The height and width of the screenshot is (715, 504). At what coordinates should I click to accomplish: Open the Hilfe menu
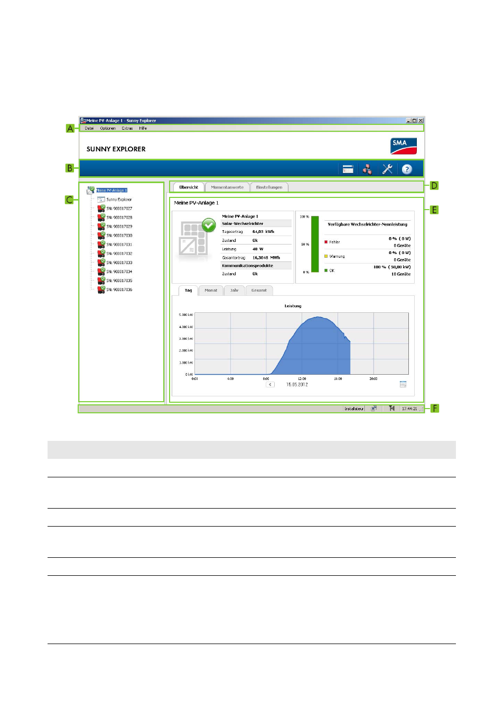tap(143, 128)
